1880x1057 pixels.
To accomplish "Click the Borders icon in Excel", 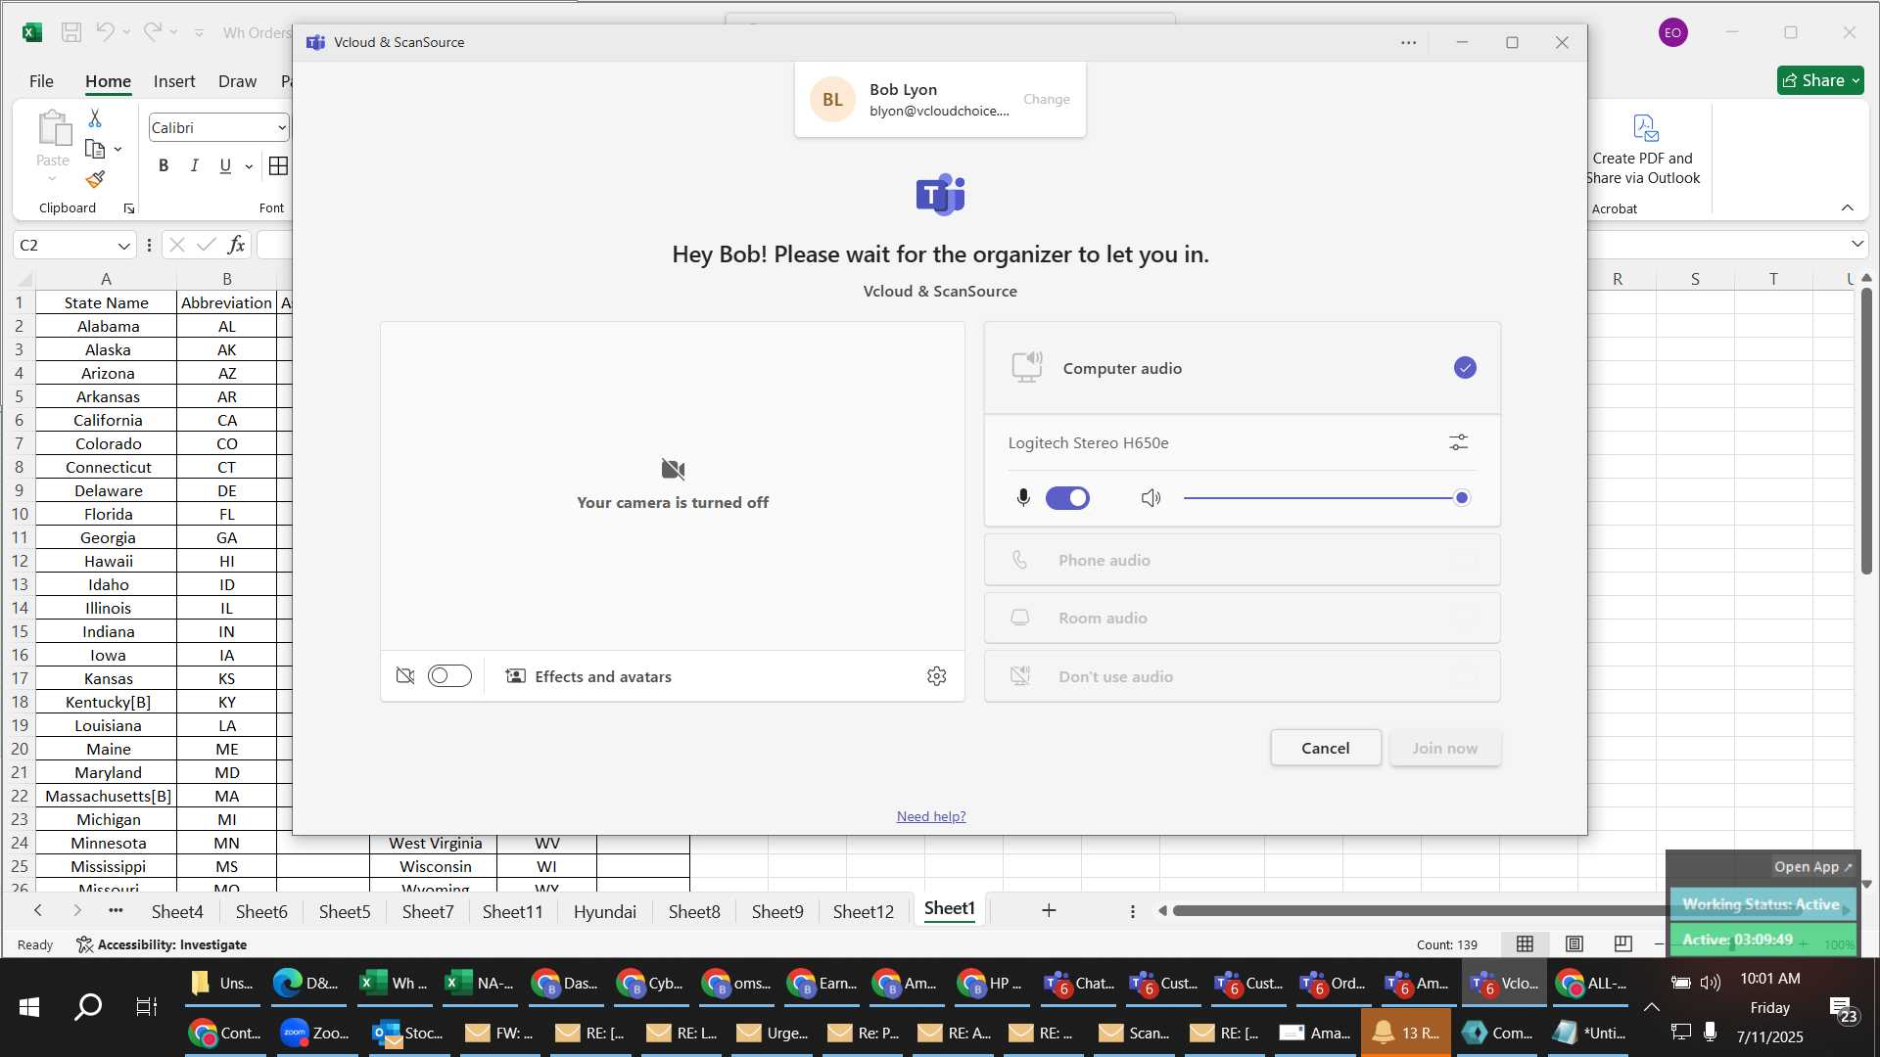I will [x=279, y=165].
